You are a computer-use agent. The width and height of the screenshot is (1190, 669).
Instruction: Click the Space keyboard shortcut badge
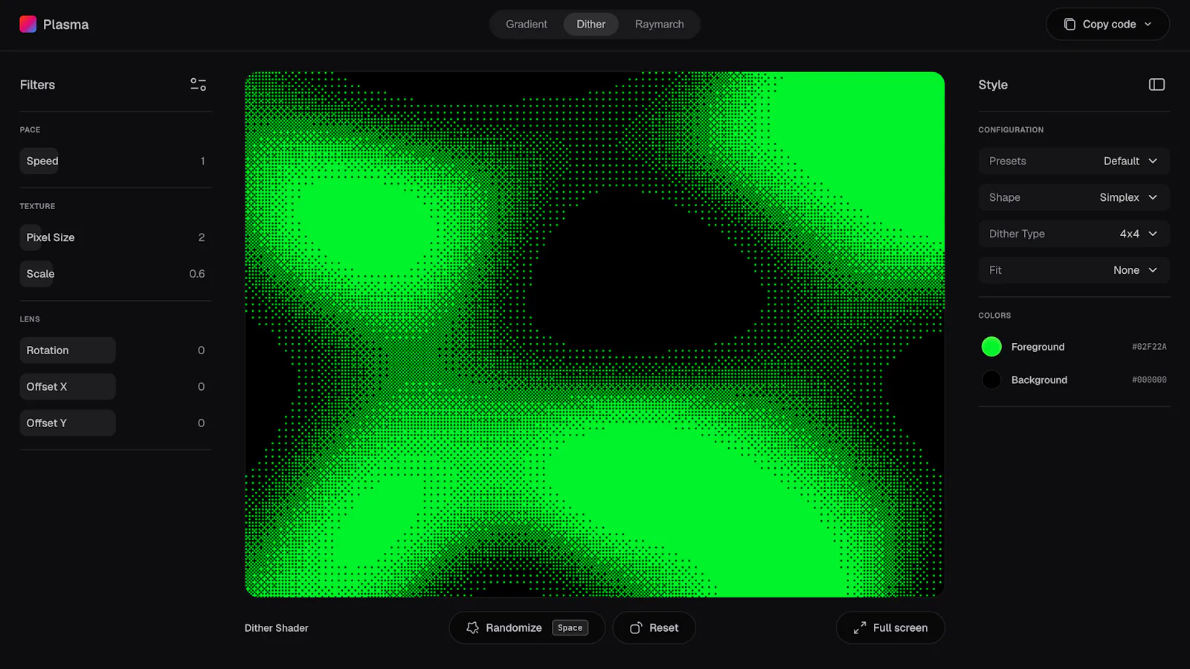[570, 628]
